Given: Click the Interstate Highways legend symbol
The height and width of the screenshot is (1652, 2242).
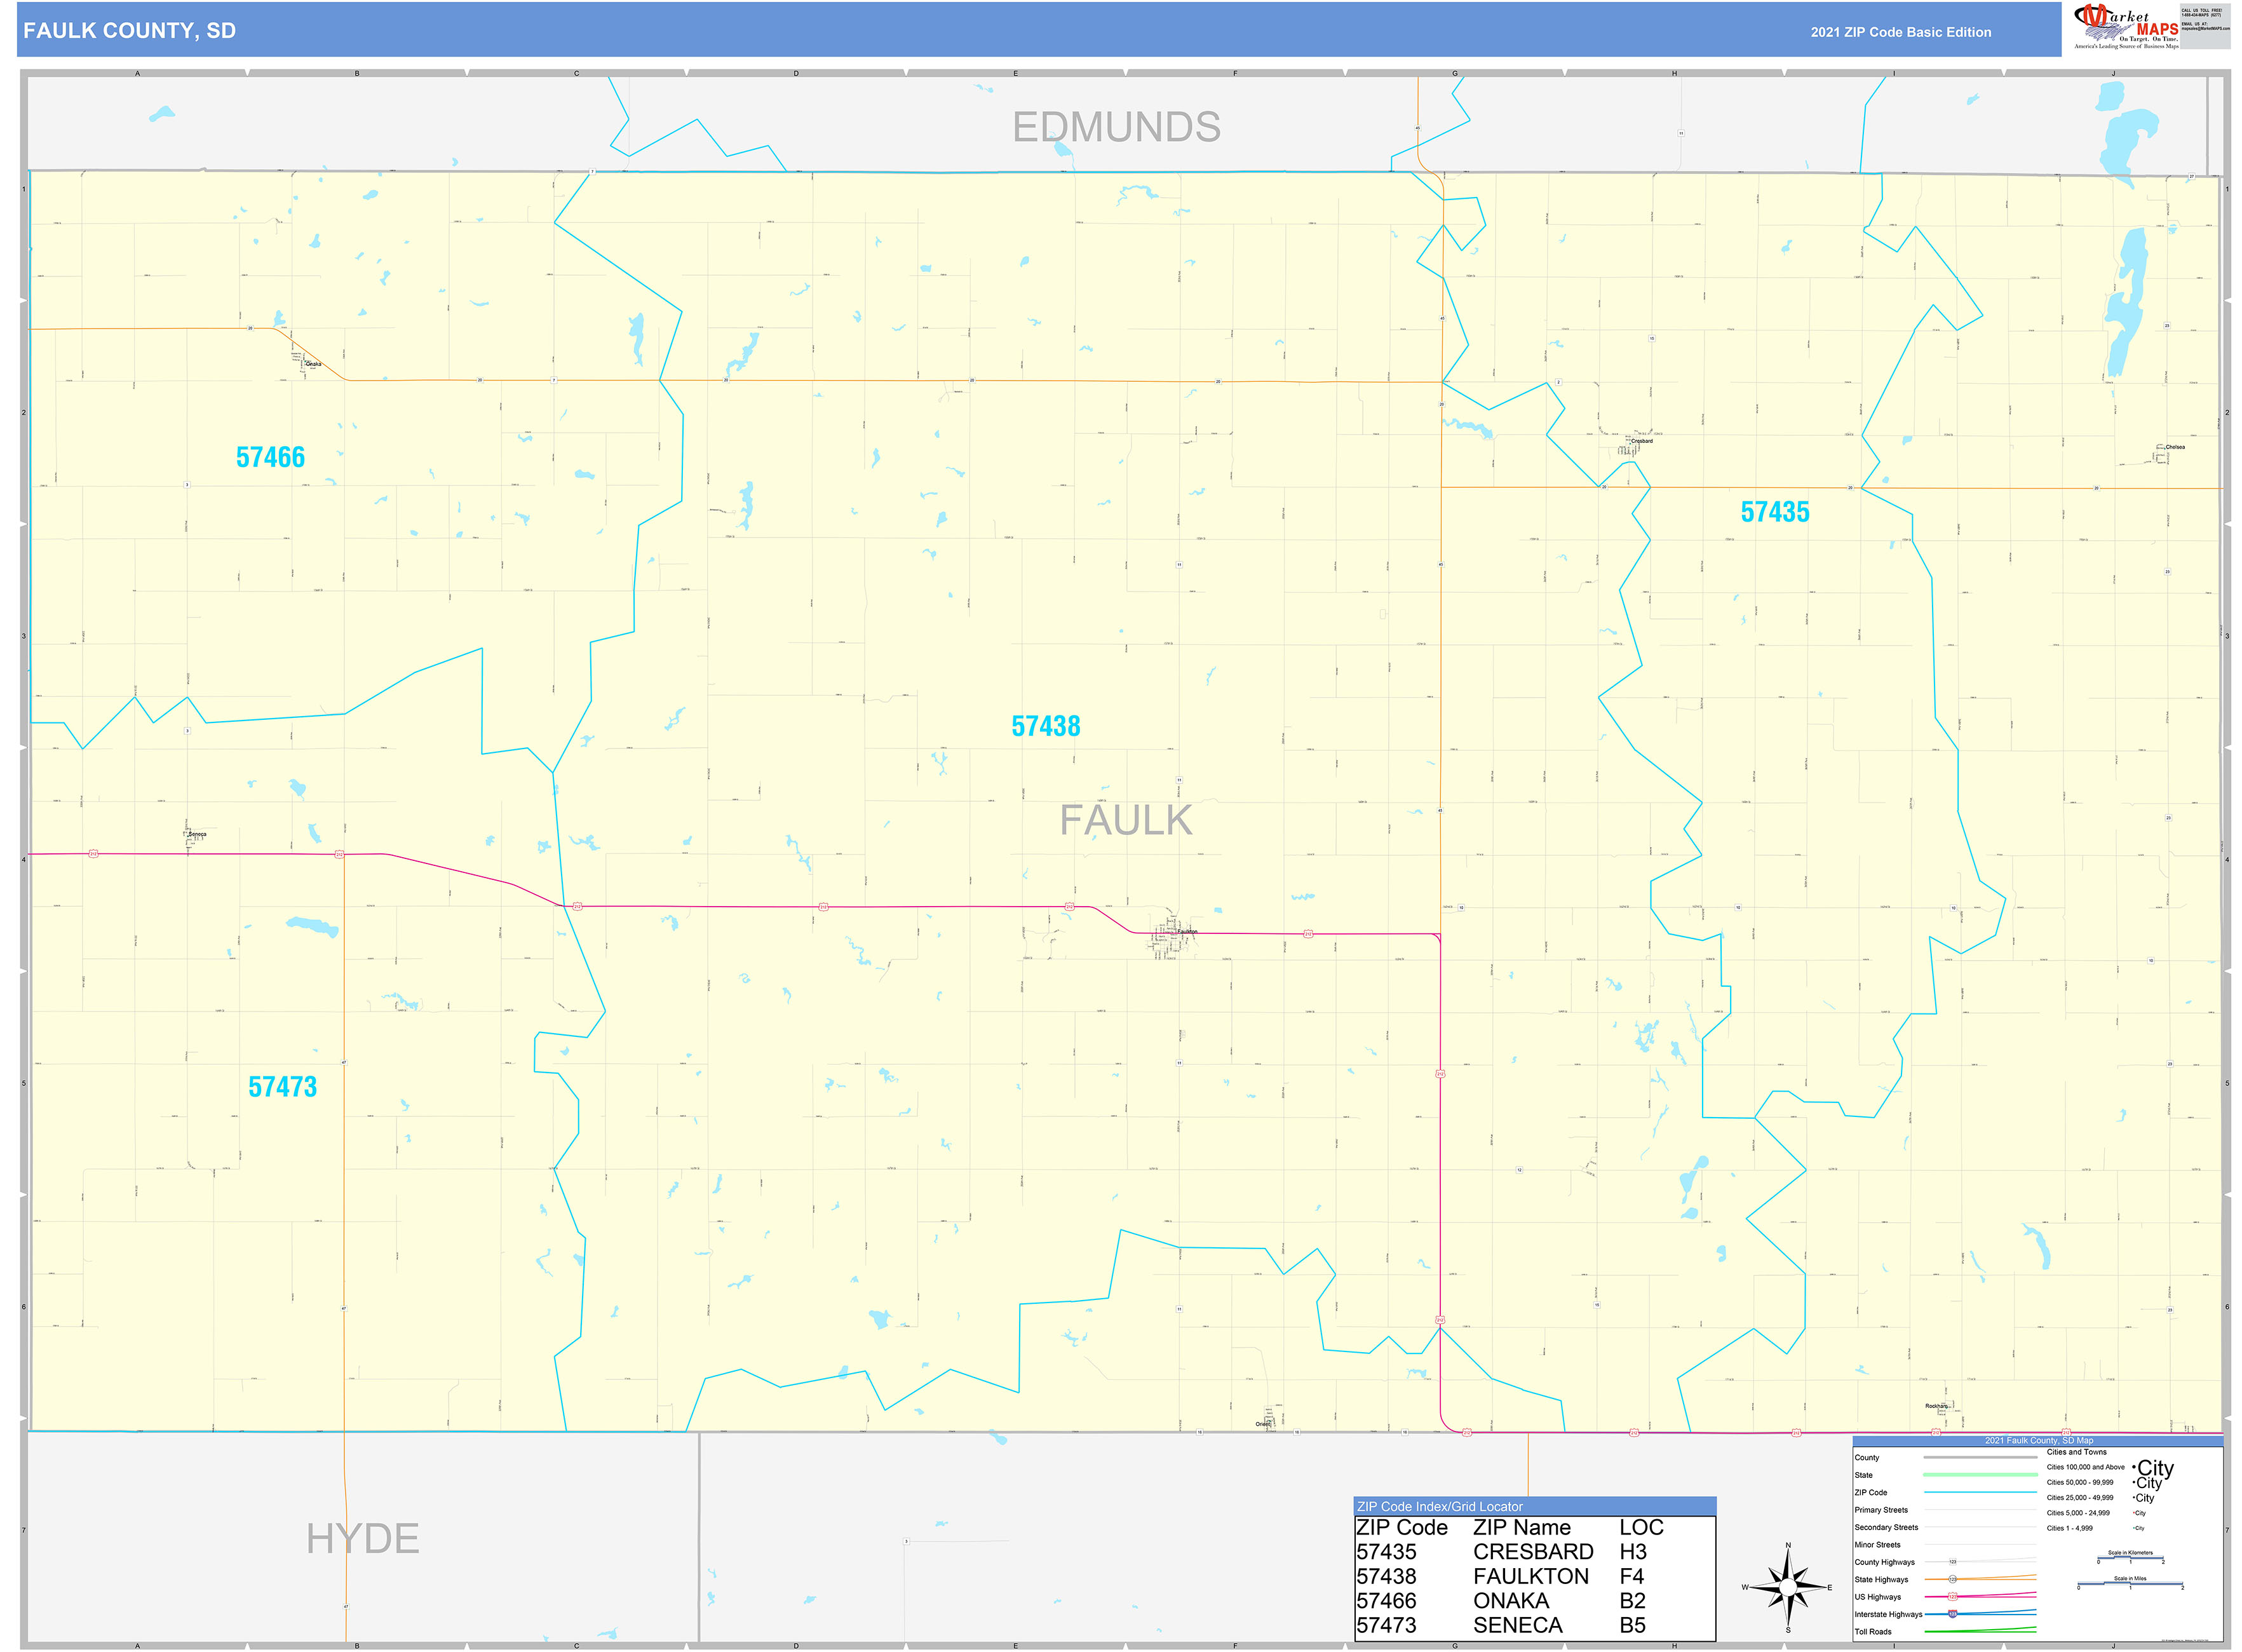Looking at the screenshot, I should point(1981,1615).
